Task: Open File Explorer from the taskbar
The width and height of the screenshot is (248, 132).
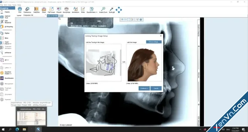Action: tap(24, 130)
